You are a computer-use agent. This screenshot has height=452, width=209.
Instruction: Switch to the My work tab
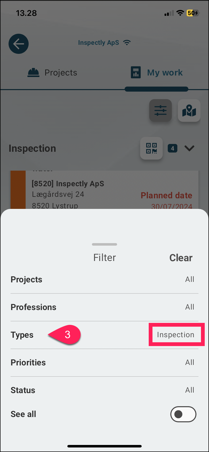(156, 73)
